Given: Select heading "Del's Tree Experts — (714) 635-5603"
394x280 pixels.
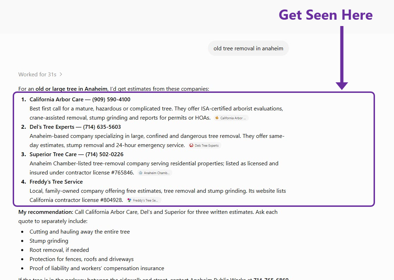Looking at the screenshot, I should 75,127.
